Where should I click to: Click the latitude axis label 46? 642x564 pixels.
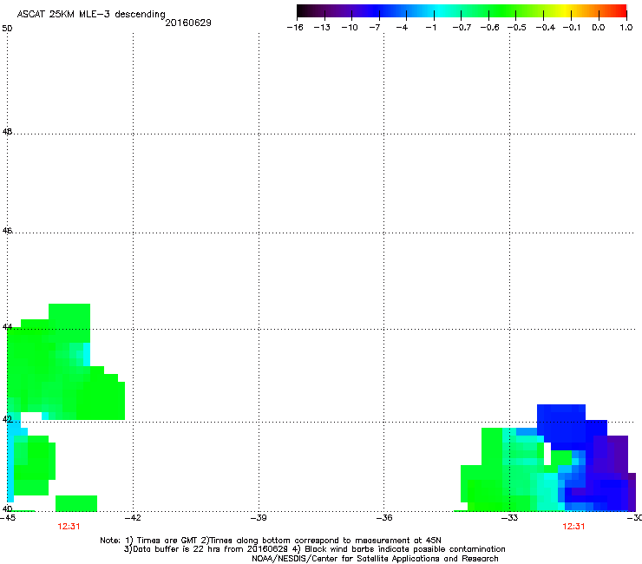(x=7, y=231)
